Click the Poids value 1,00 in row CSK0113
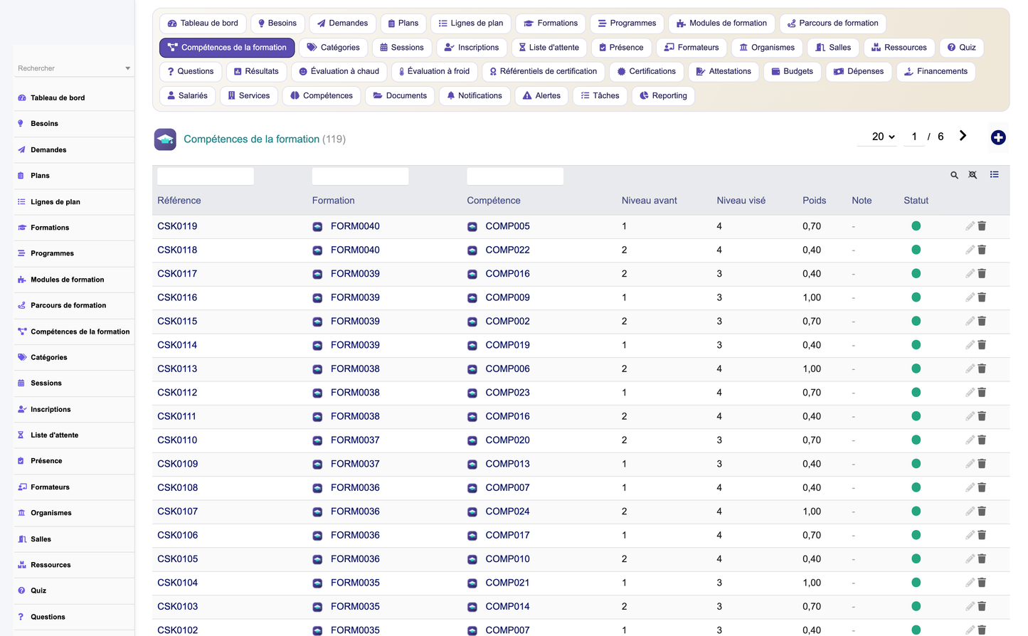1028x636 pixels. pyautogui.click(x=812, y=369)
